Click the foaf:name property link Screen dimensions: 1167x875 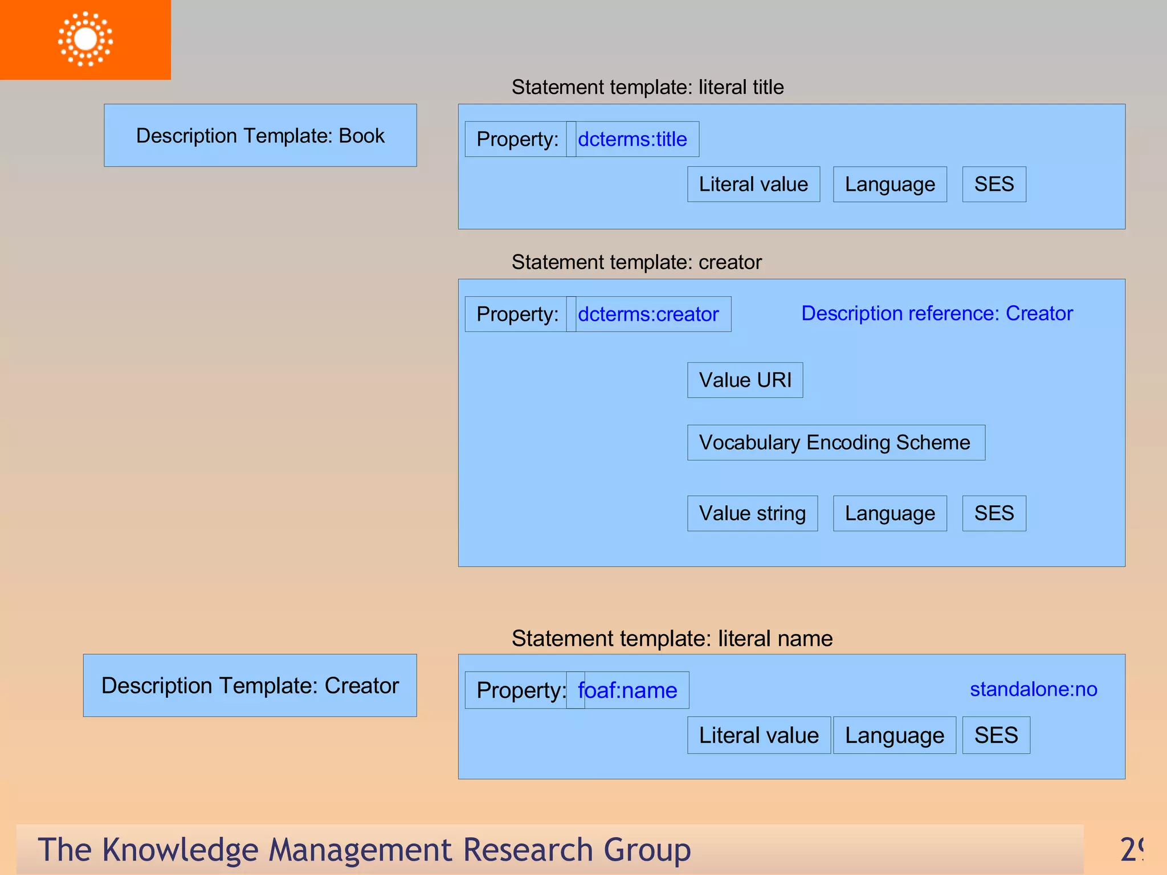(x=627, y=690)
